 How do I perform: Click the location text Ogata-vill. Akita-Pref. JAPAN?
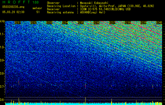point(103,6)
